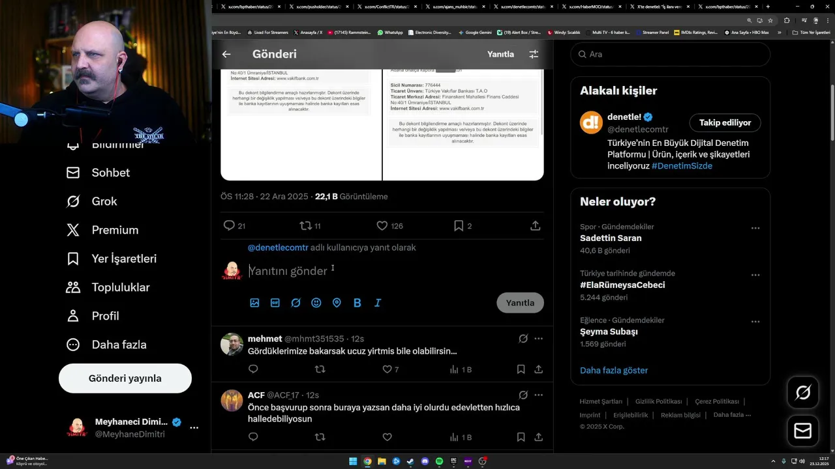
Task: Open Steam from the taskbar
Action: [x=410, y=461]
